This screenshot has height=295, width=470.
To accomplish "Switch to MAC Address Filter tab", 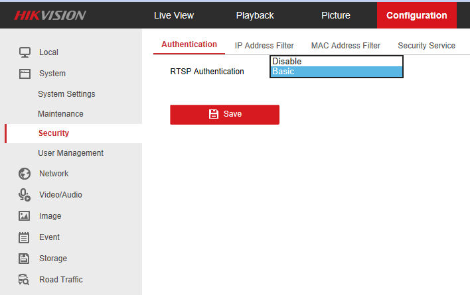I will [x=346, y=46].
